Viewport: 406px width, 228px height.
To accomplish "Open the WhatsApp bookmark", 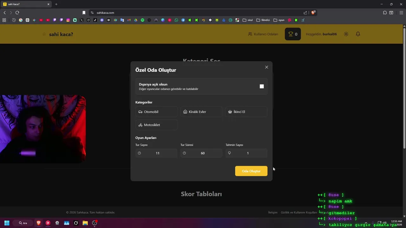I will tap(176, 20).
